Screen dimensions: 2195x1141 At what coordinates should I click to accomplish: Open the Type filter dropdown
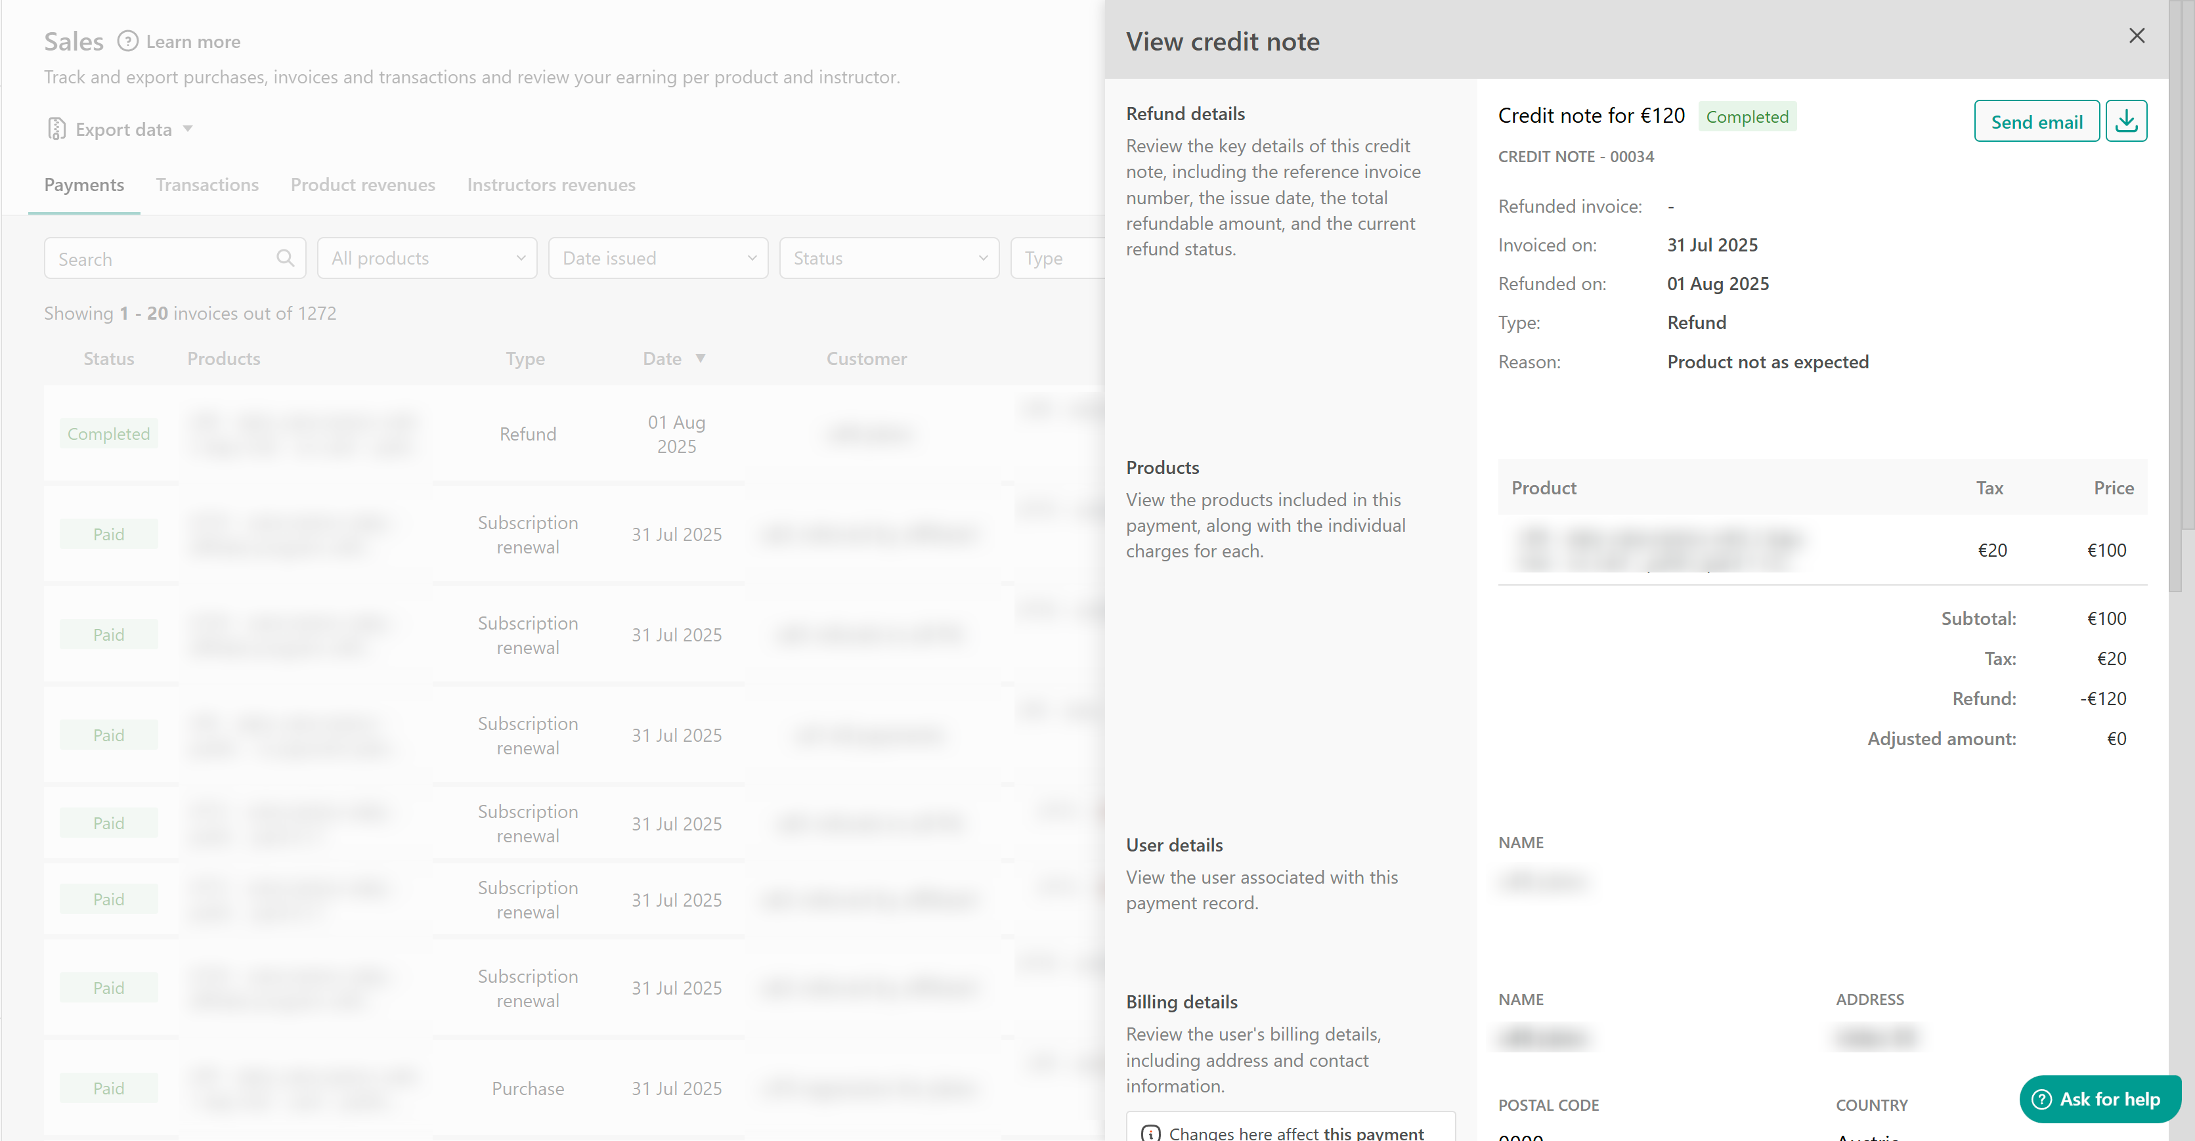(1056, 258)
